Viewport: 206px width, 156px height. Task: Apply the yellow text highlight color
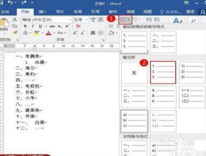37,33
